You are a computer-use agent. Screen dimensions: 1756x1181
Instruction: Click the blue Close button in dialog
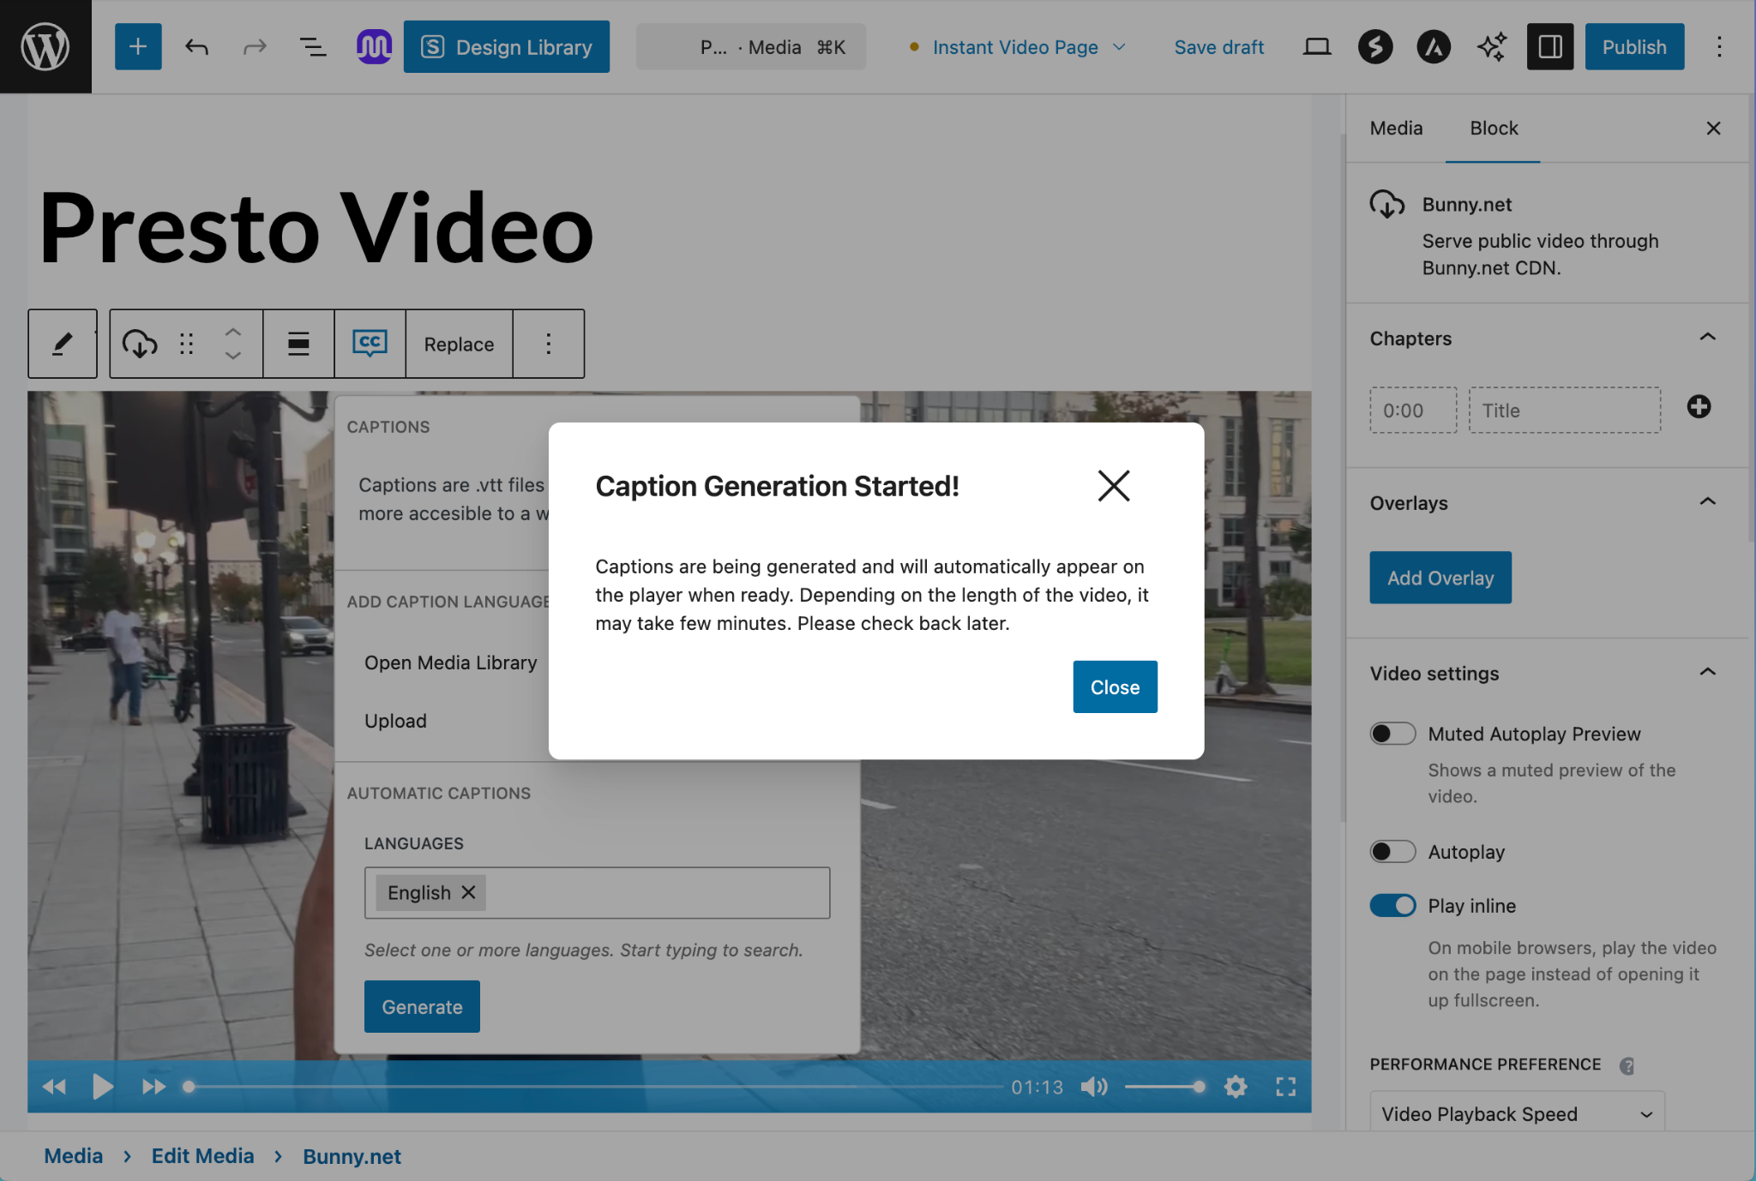click(x=1115, y=687)
